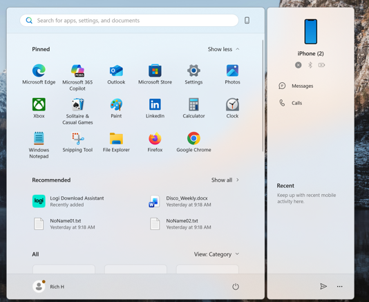Toggle the phone panel icon beside search
The height and width of the screenshot is (302, 369).
[x=247, y=21]
